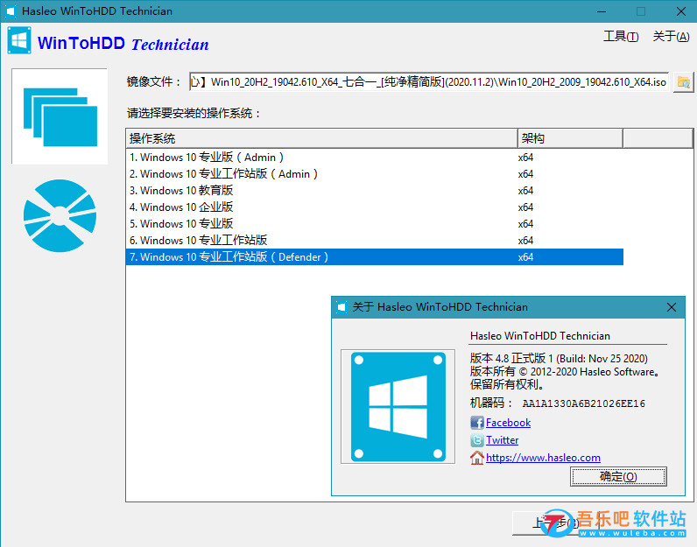
Task: Click the version text 版本 4.8 正式版 1
Action: tap(511, 358)
